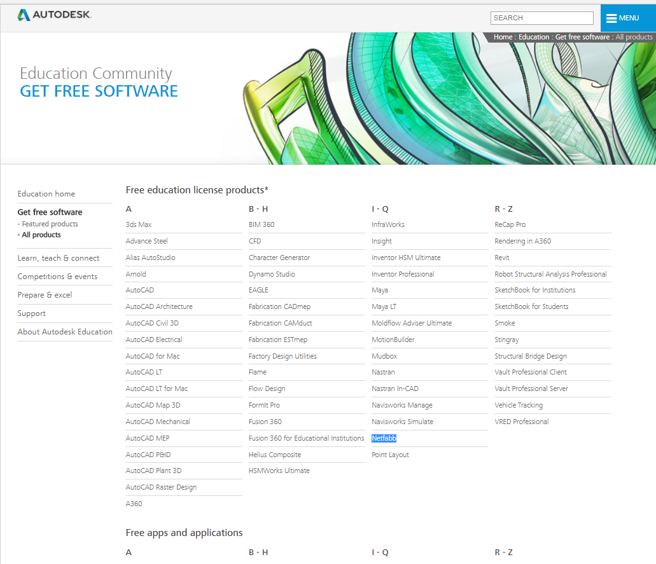Open Competitions & events page
The image size is (656, 564).
tap(57, 276)
